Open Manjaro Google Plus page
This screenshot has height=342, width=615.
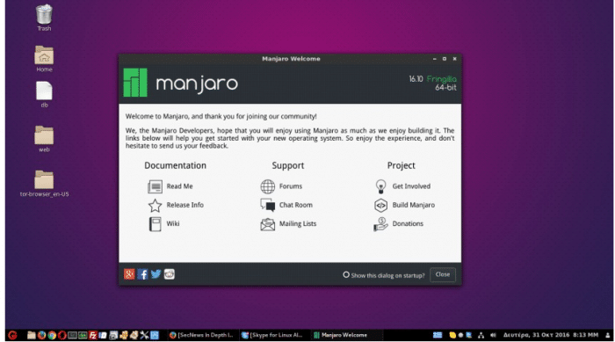point(129,274)
